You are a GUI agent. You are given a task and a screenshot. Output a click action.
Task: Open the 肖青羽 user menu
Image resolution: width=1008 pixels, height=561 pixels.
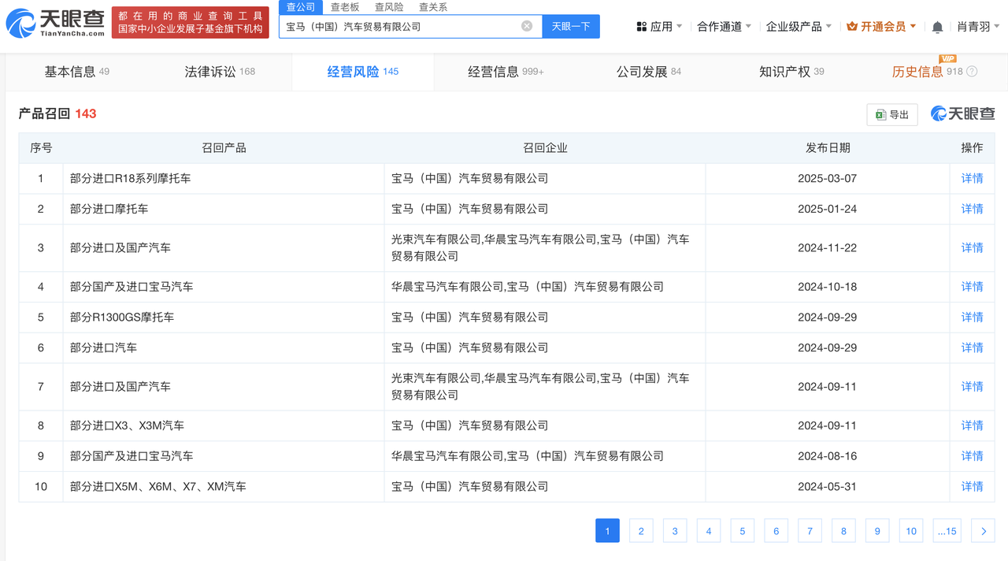click(x=979, y=27)
